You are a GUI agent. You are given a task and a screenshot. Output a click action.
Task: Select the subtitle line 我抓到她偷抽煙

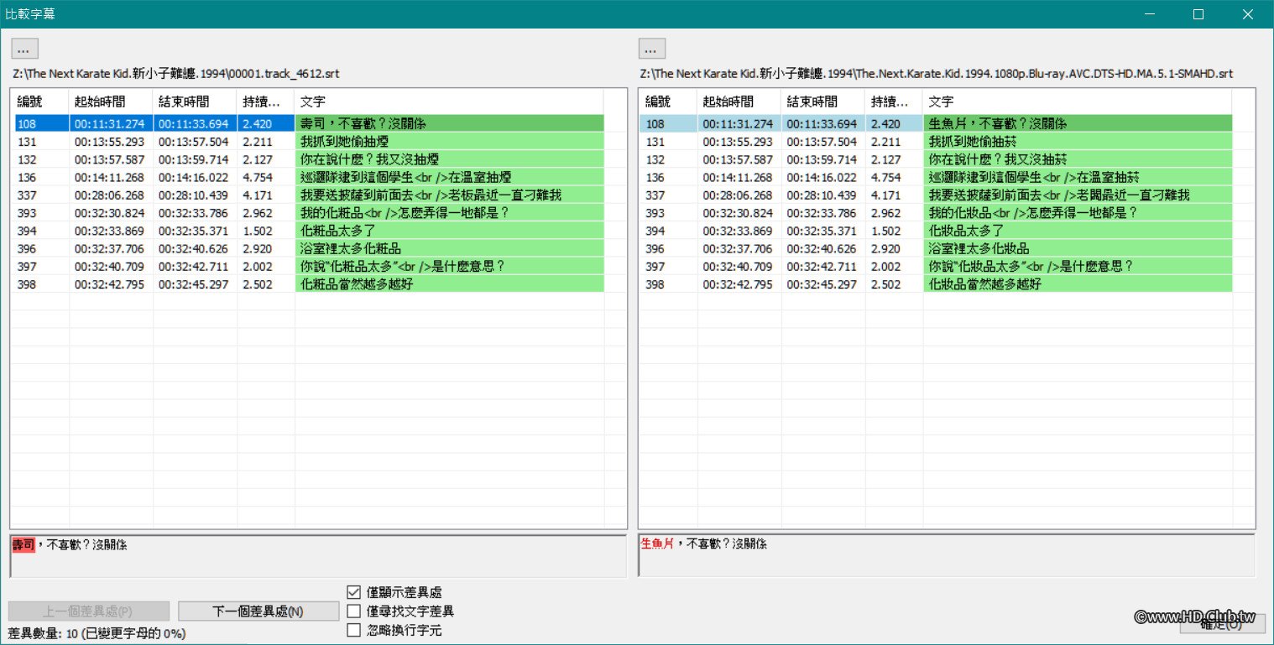click(449, 142)
